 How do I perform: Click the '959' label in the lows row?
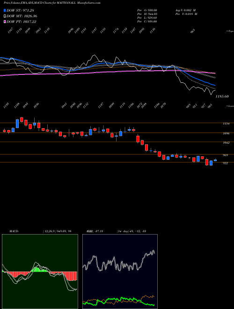click(189, 106)
